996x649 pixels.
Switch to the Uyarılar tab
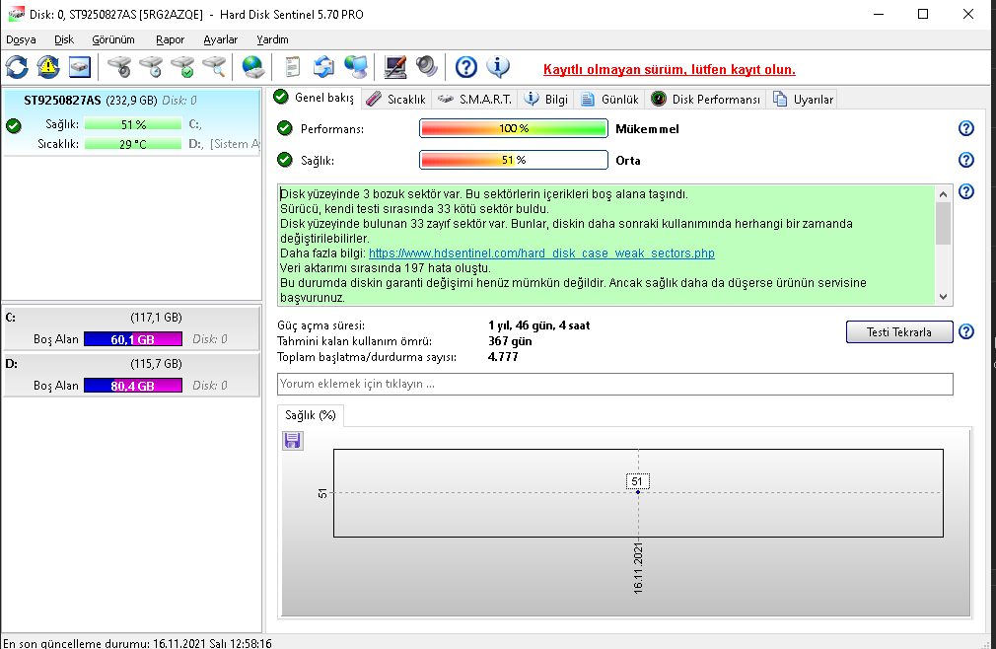803,99
